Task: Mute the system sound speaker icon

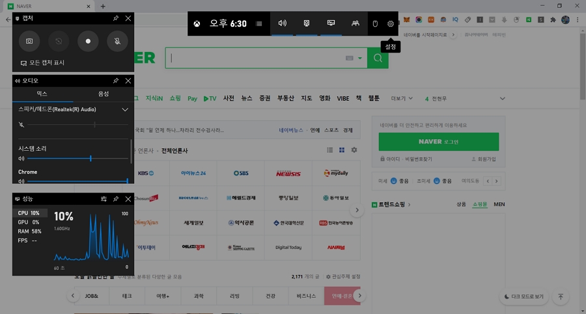Action: (x=21, y=159)
